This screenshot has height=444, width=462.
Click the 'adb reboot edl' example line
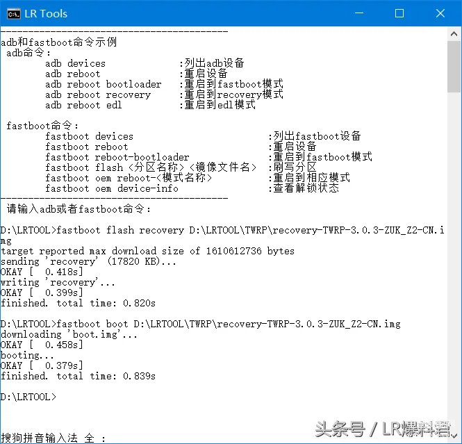[x=83, y=105]
